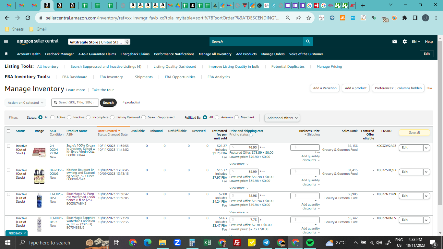Screen dimensions: 443x249
Task: Open a new browser tab
Action: pos(363,6)
